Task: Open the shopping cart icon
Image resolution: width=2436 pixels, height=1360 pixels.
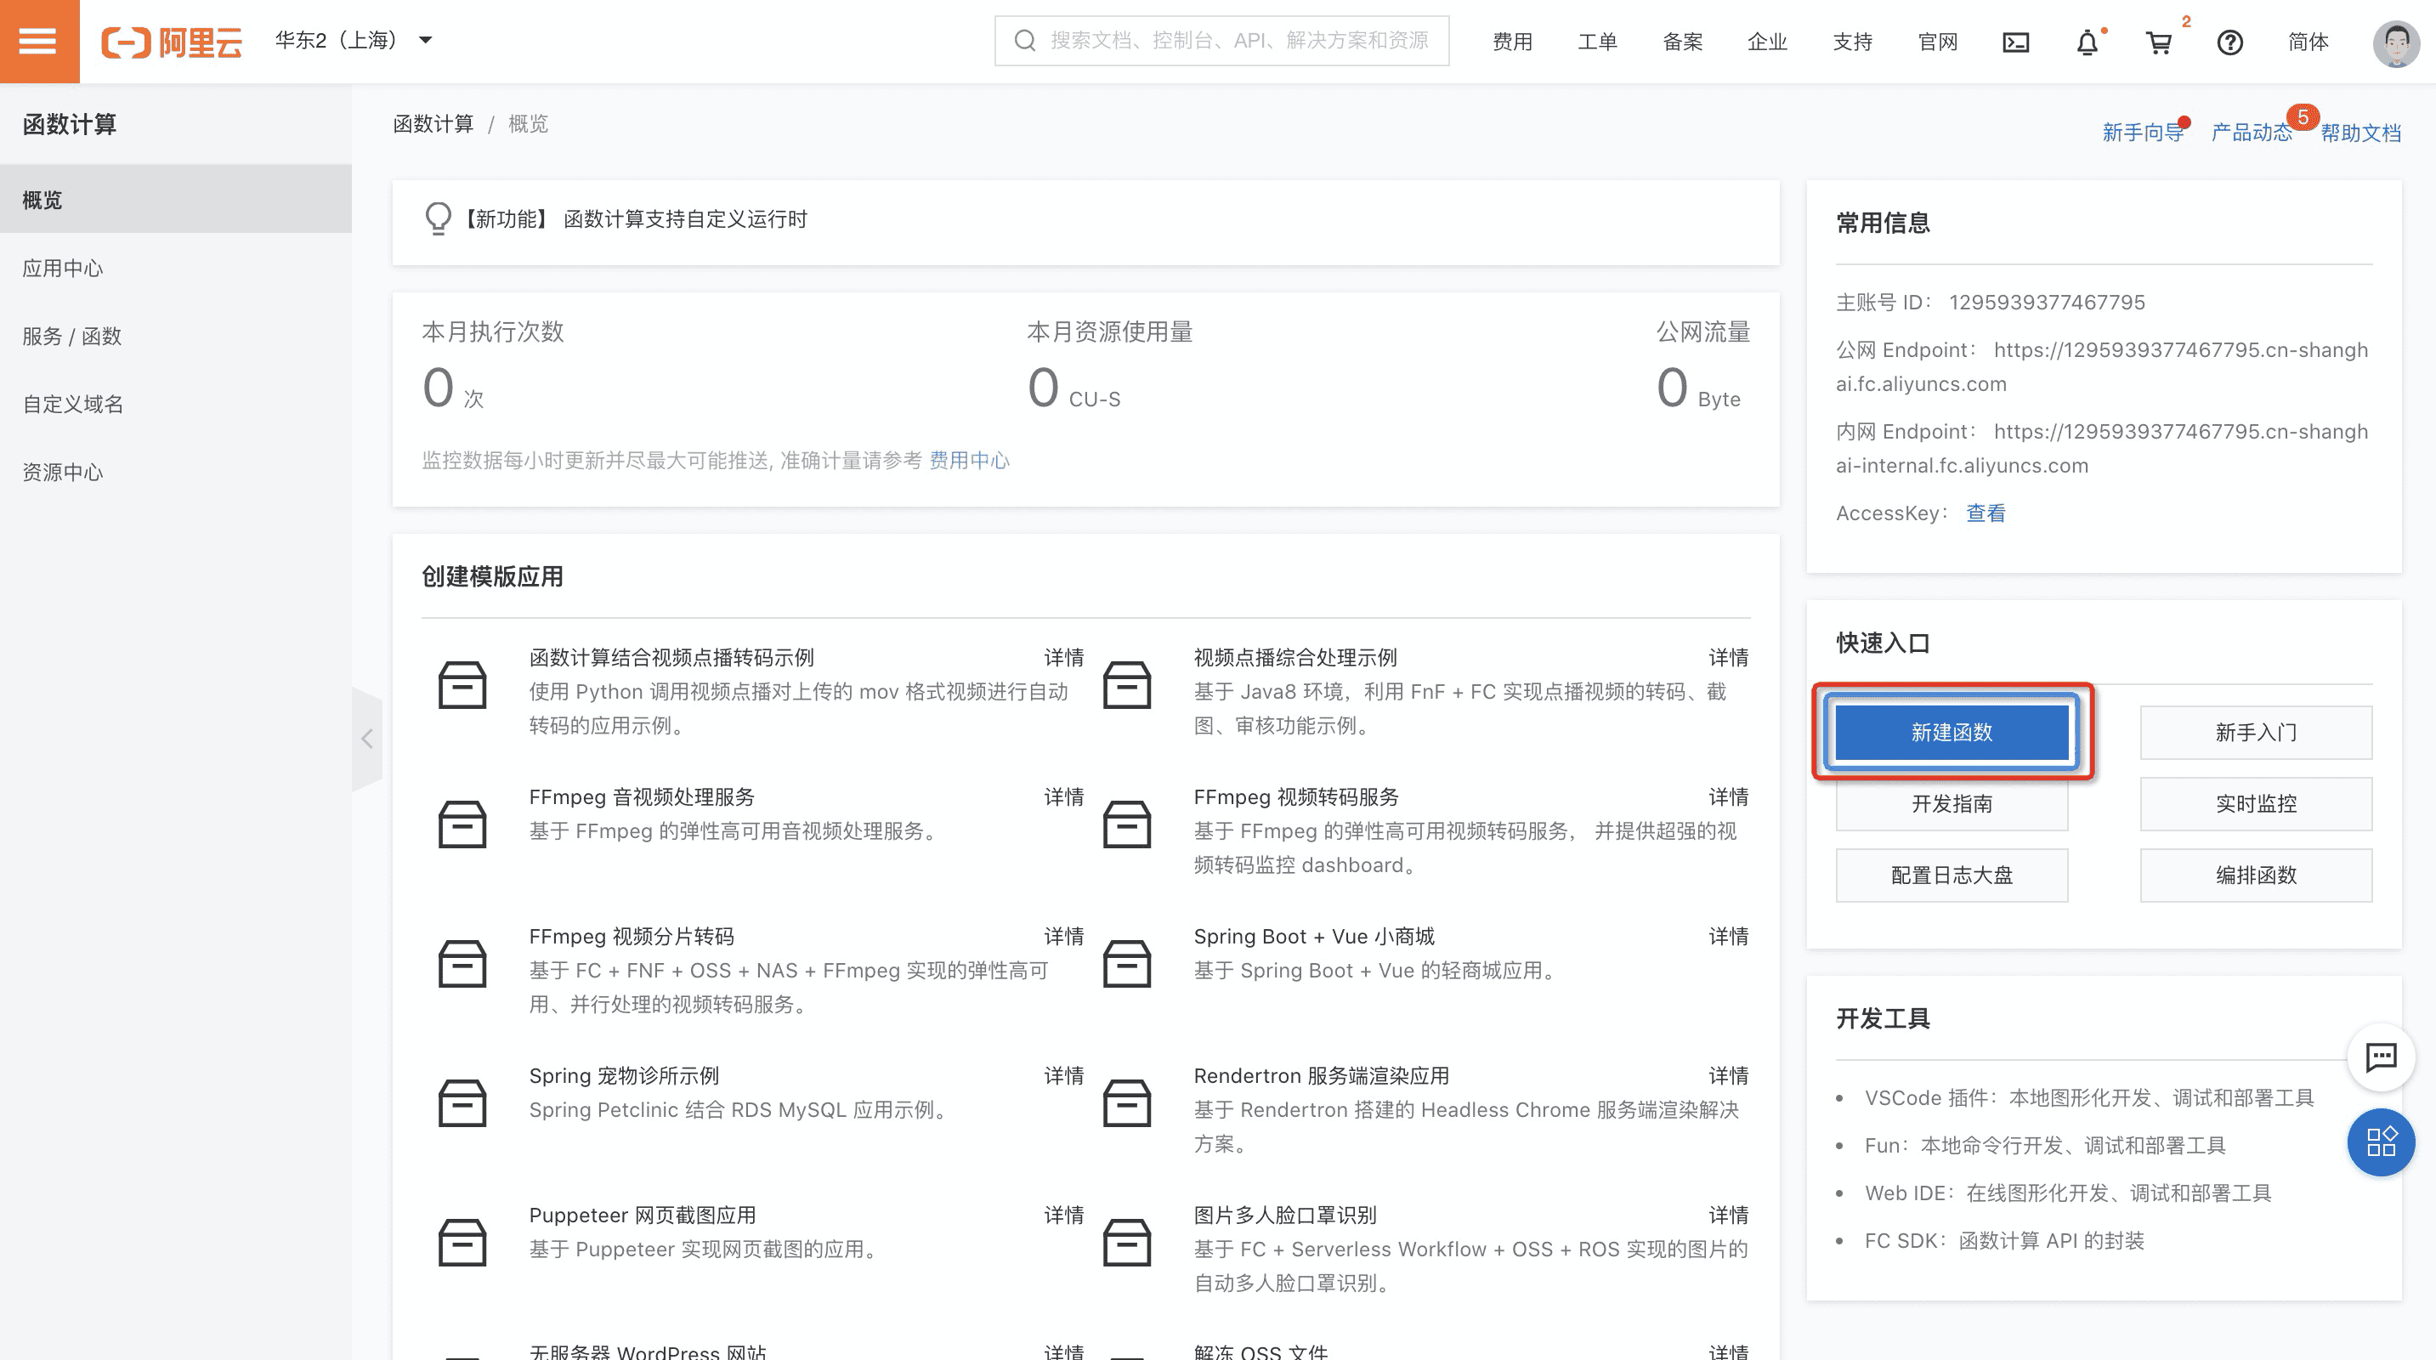Action: [x=2159, y=42]
